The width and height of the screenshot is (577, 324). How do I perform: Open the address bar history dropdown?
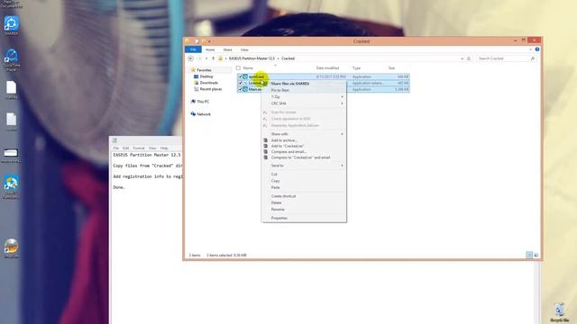[x=462, y=58]
